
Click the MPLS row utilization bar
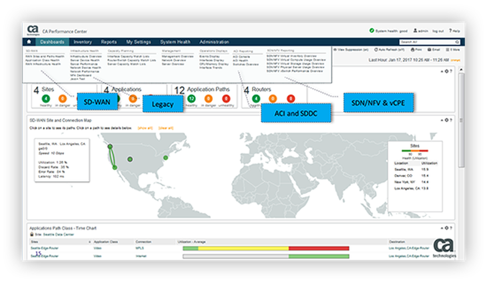[266, 248]
